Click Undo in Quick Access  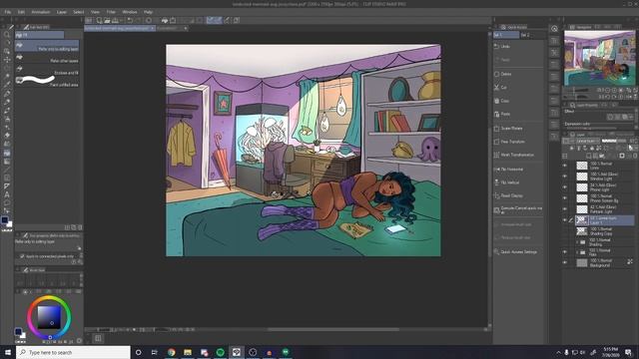505,47
